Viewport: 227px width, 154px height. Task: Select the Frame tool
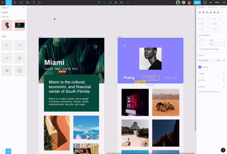[15, 2]
